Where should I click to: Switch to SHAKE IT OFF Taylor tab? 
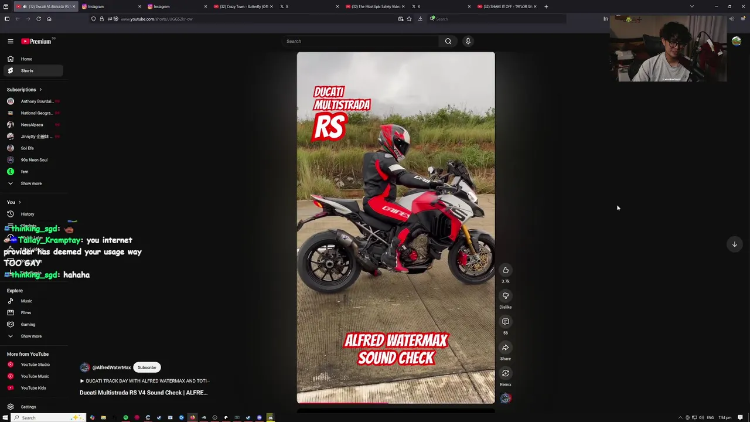(x=506, y=6)
